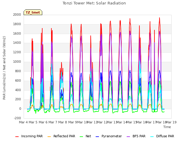Click the chart title Tonzi Tower Met: Solar Radiation

pyautogui.click(x=94, y=3)
